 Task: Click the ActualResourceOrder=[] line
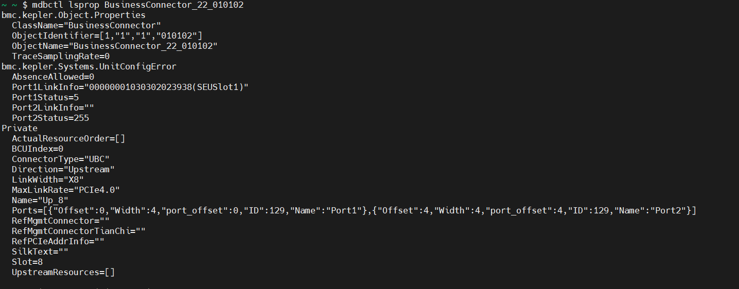coord(68,139)
